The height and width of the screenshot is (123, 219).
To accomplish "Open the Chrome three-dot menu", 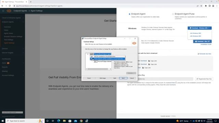I will tap(217, 6).
